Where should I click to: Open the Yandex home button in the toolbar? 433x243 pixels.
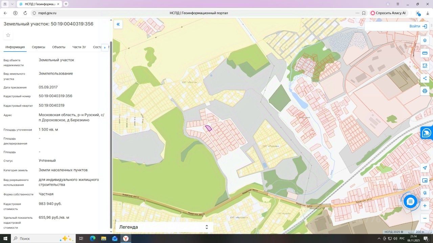click(15, 13)
